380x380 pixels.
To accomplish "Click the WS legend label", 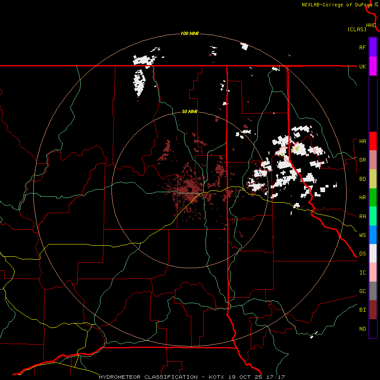I will point(362,235).
